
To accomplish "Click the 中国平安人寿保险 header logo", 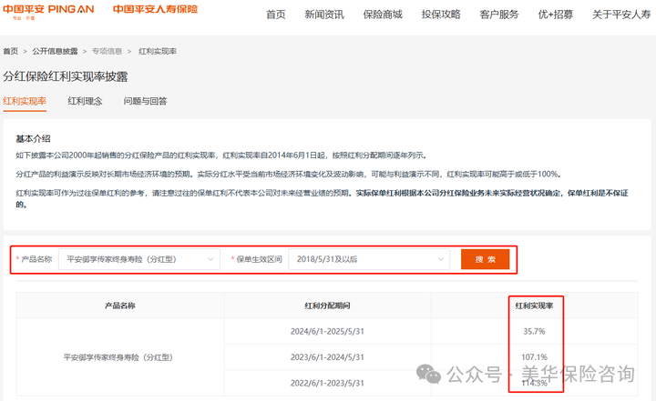I will [155, 10].
